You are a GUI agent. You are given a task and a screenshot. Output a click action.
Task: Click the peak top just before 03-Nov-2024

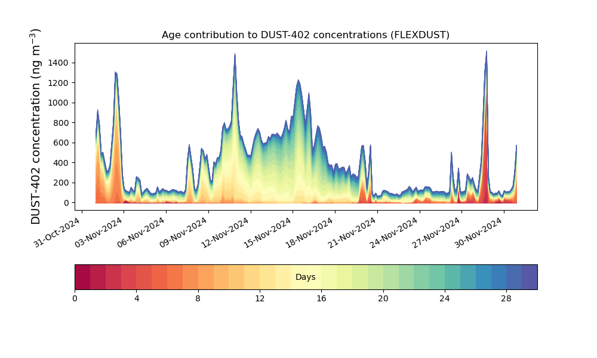[116, 73]
